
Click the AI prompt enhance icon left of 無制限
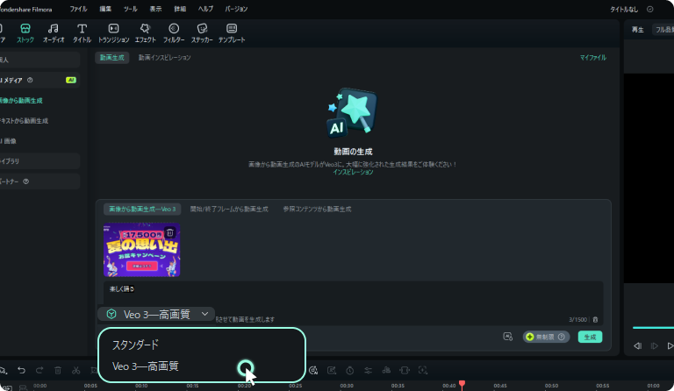tap(507, 337)
